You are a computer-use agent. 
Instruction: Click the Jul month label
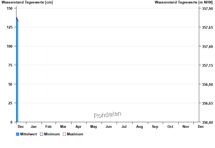point(124,126)
